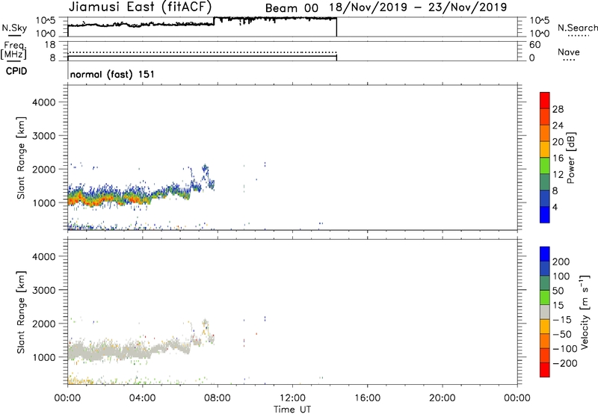Click the 'Slant Range [km]' label of power panel
This screenshot has width=598, height=414.
(x=21, y=158)
